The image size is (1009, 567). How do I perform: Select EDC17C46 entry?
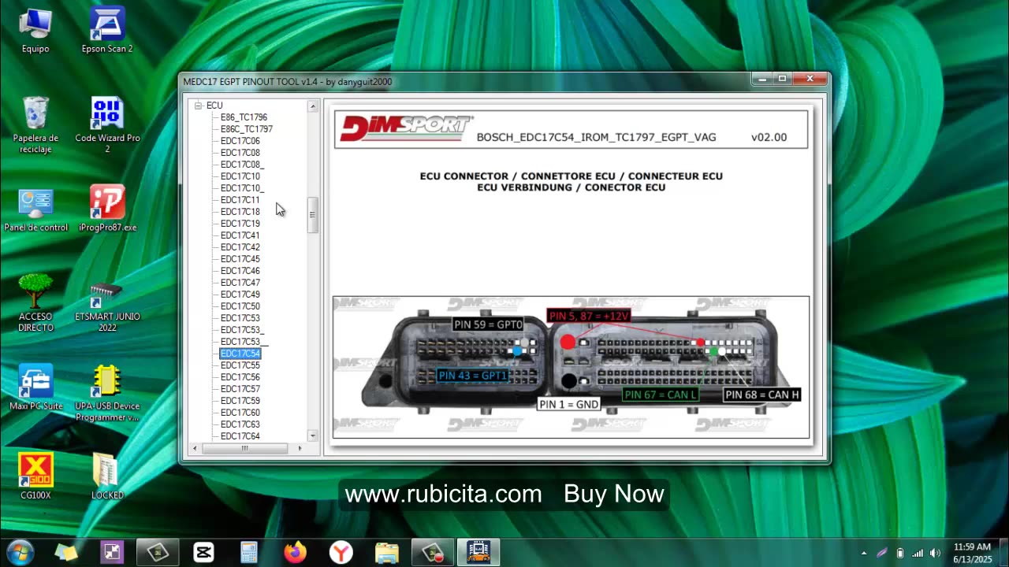pyautogui.click(x=240, y=271)
